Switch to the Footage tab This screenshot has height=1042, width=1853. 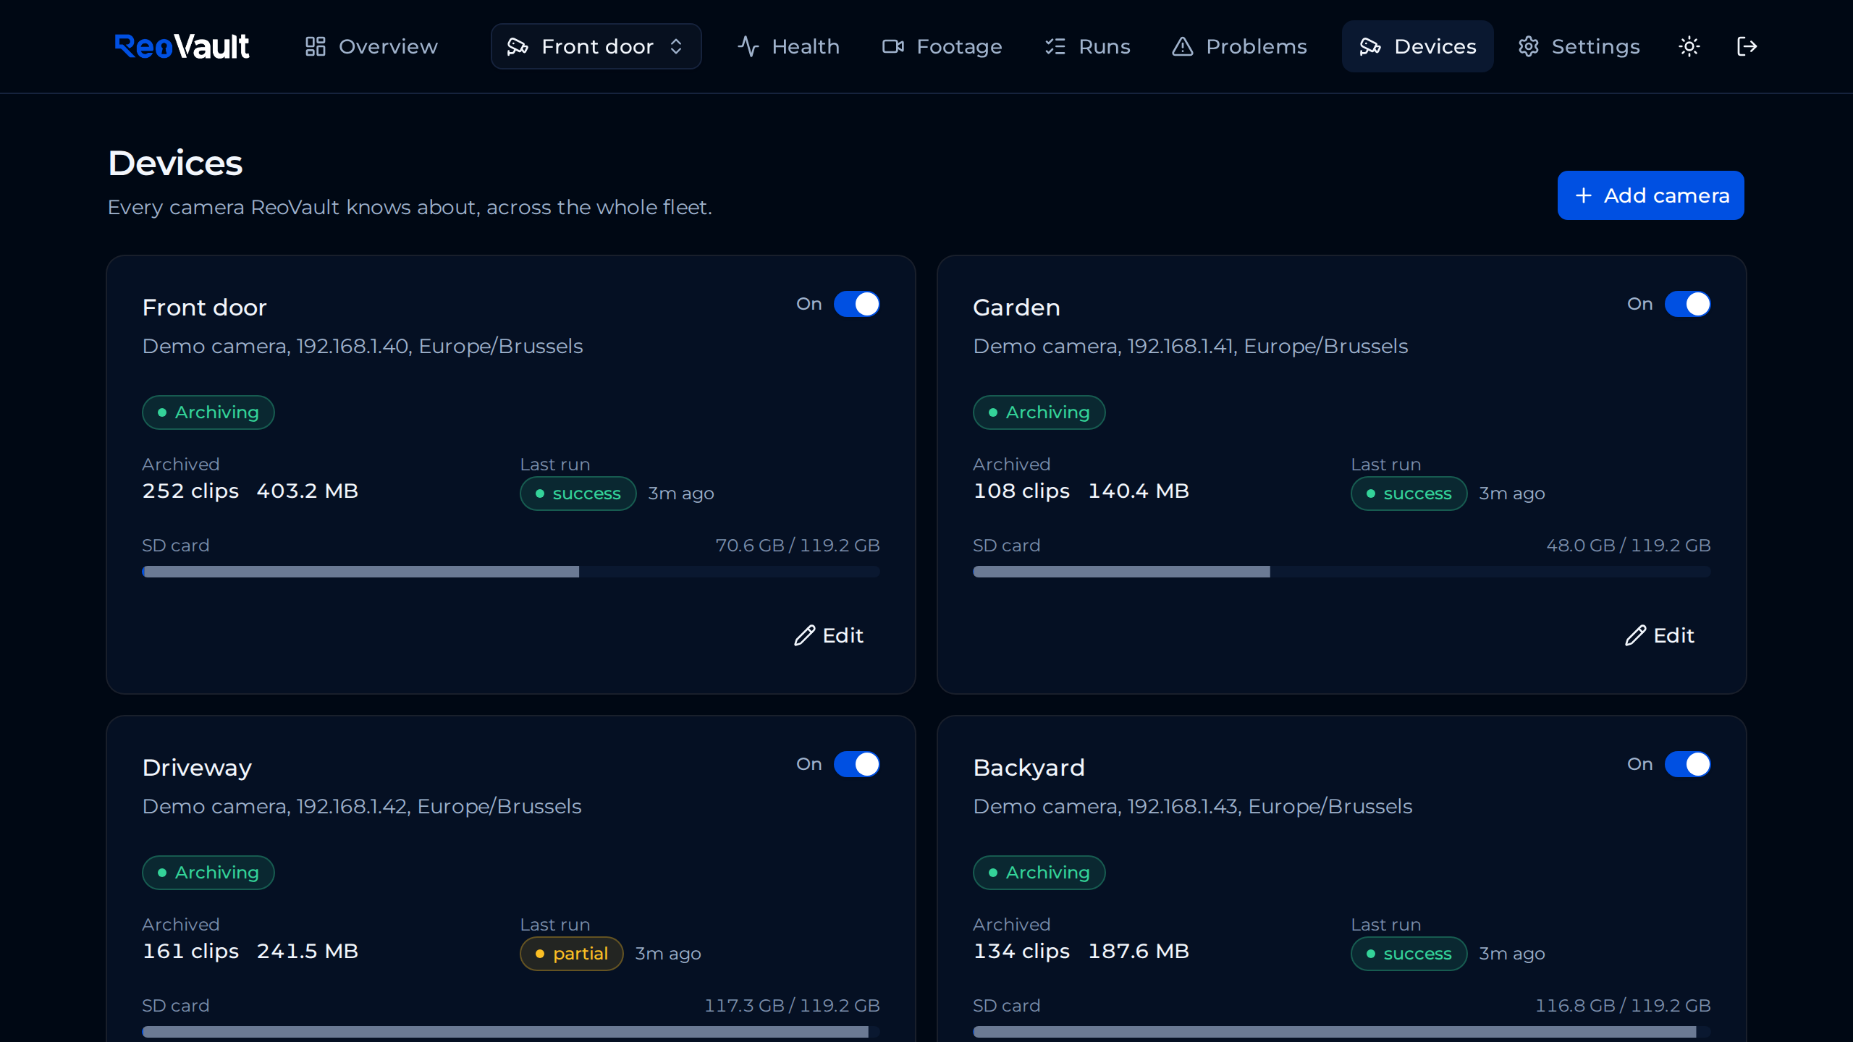(x=942, y=46)
